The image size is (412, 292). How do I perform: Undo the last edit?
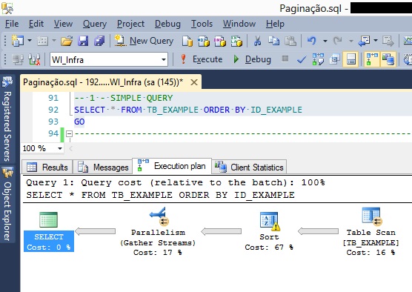point(312,41)
